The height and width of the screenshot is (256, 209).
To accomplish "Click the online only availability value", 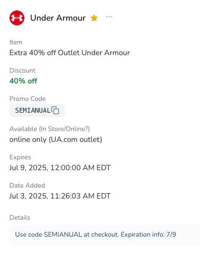I will point(56,140).
